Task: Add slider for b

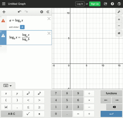Action: coord(22,27)
